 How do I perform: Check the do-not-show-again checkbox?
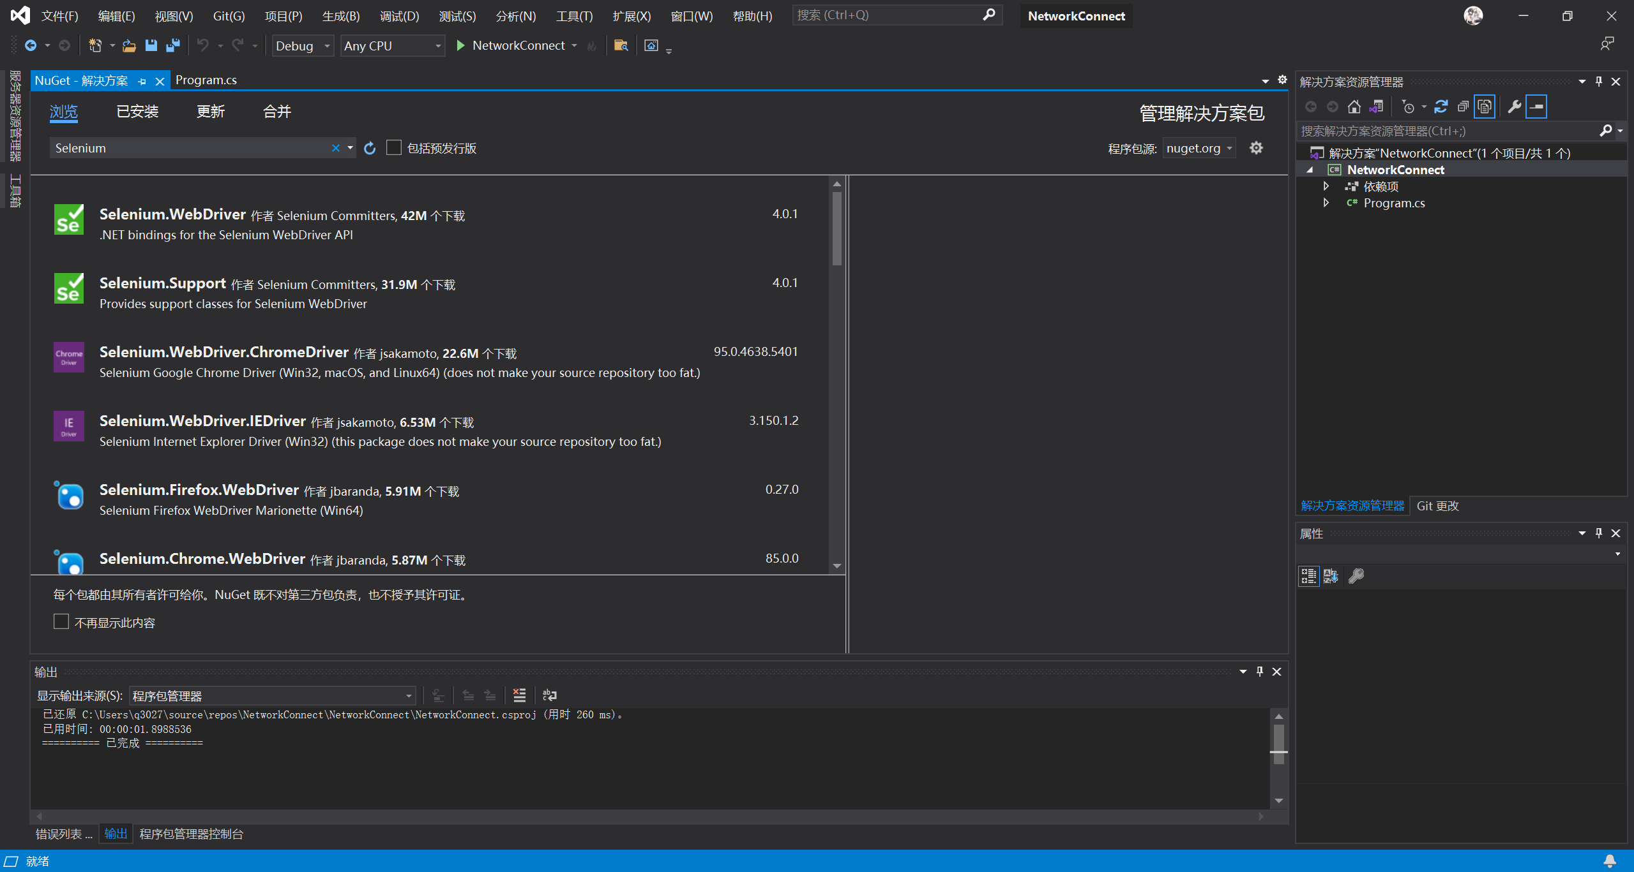click(x=61, y=622)
